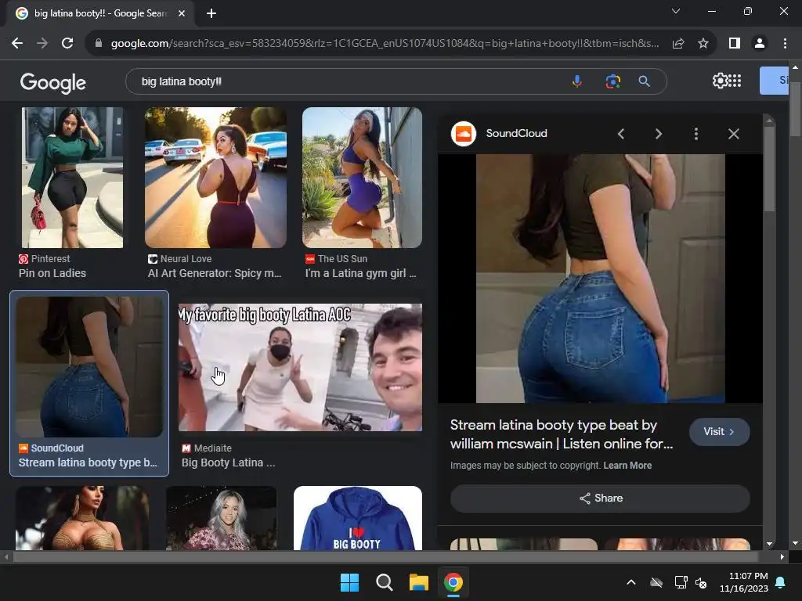Open the SoundCloud source from preview header
This screenshot has width=802, height=601.
[499, 133]
